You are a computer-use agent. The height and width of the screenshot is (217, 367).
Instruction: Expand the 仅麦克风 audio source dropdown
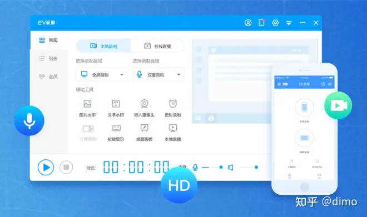(x=158, y=75)
